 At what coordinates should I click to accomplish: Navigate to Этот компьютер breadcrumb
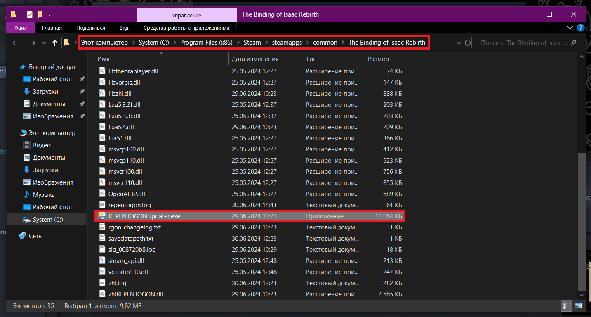point(104,43)
